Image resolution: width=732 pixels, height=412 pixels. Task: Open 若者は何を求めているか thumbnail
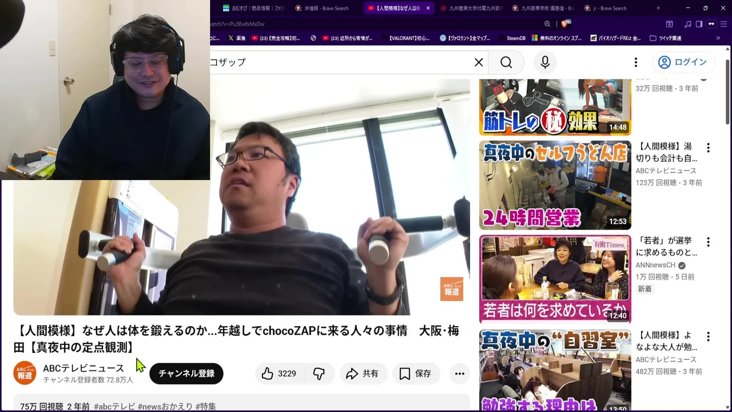555,279
